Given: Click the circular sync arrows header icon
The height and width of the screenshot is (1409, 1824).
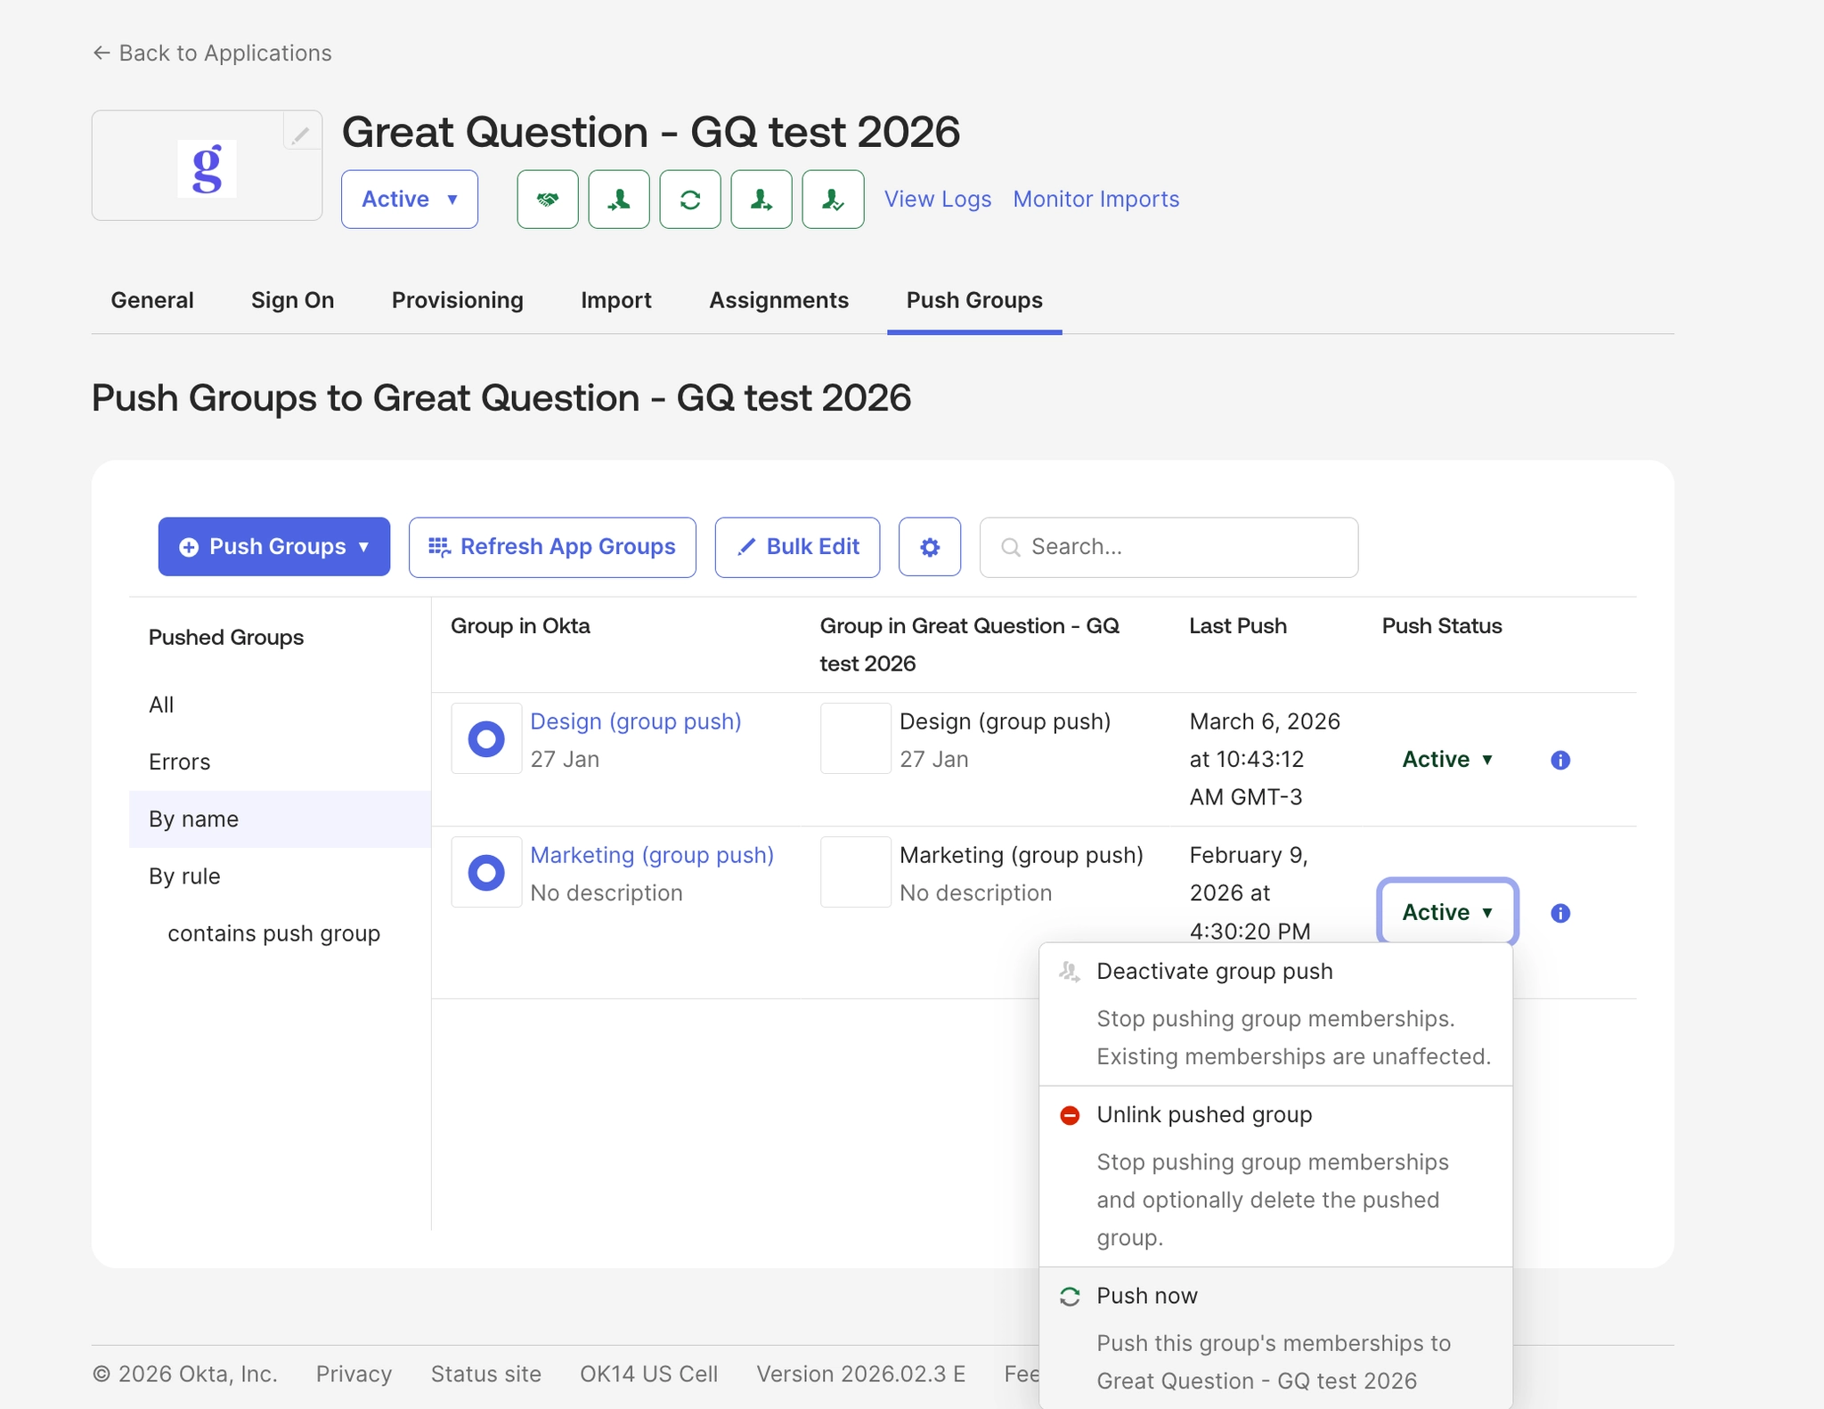Looking at the screenshot, I should click(689, 200).
